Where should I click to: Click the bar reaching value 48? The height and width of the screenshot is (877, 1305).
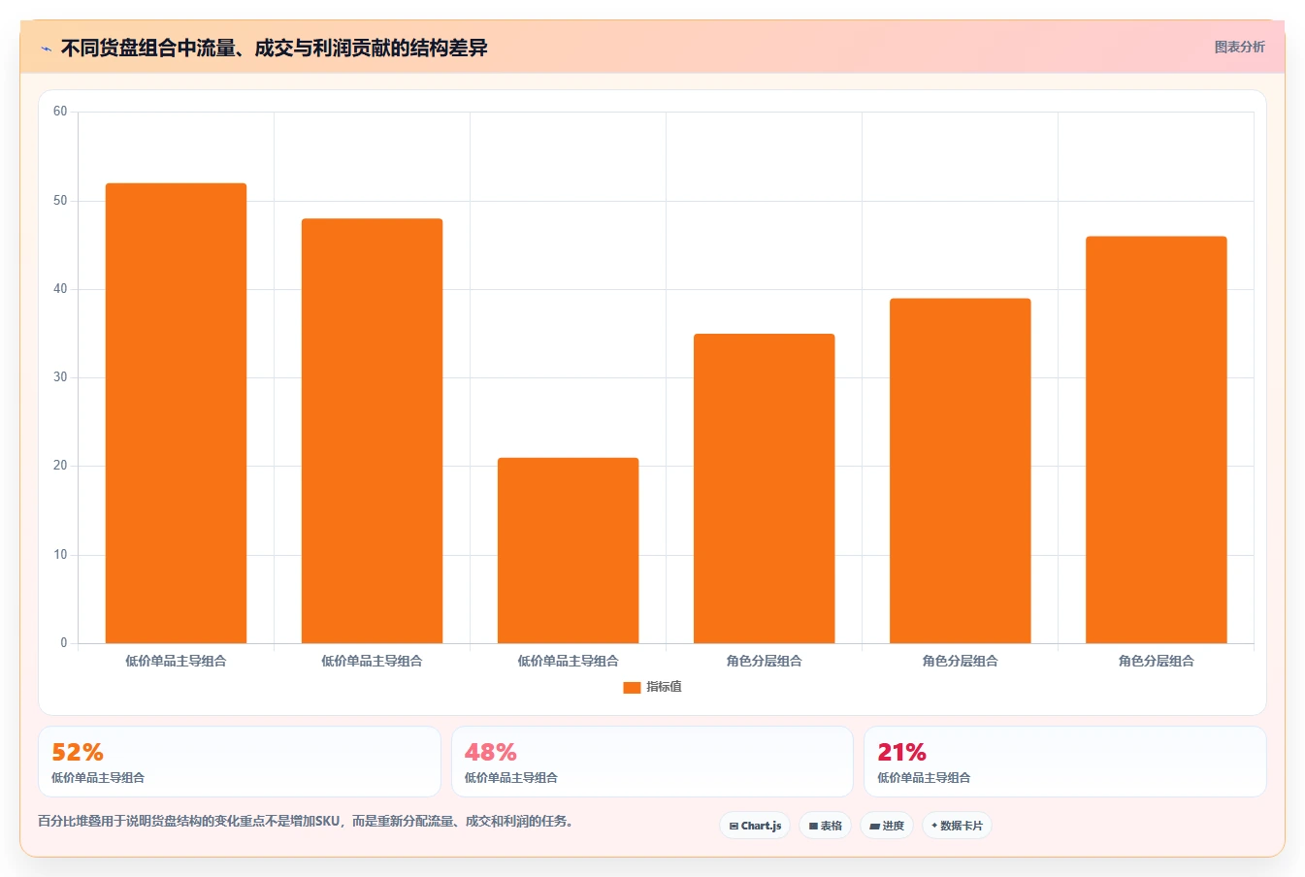(372, 431)
